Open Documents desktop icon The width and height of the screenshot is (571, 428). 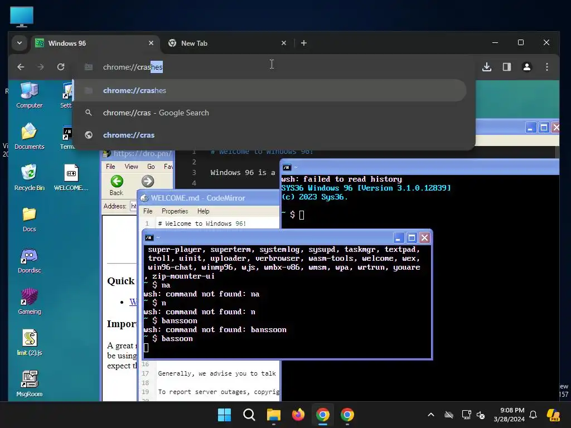[x=29, y=136]
